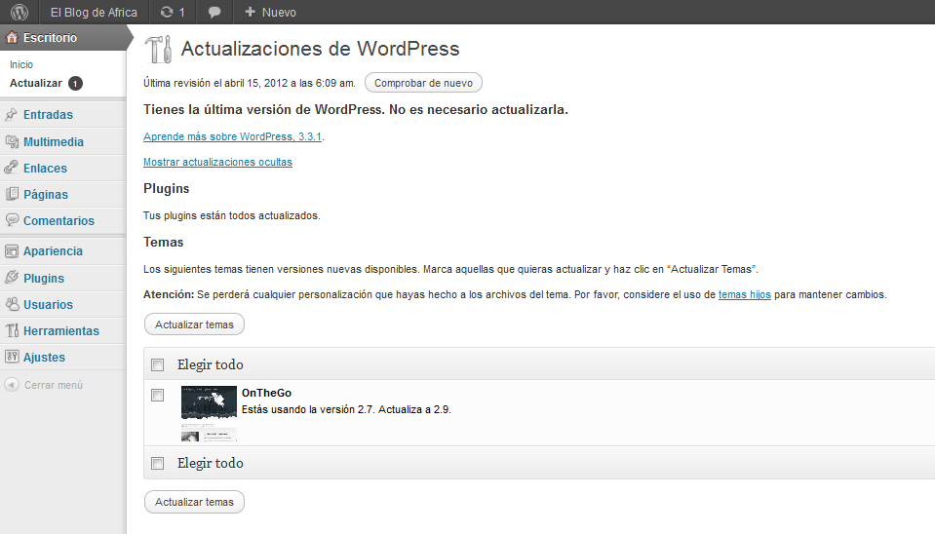Check the OnTheGo theme checkbox

tap(157, 395)
